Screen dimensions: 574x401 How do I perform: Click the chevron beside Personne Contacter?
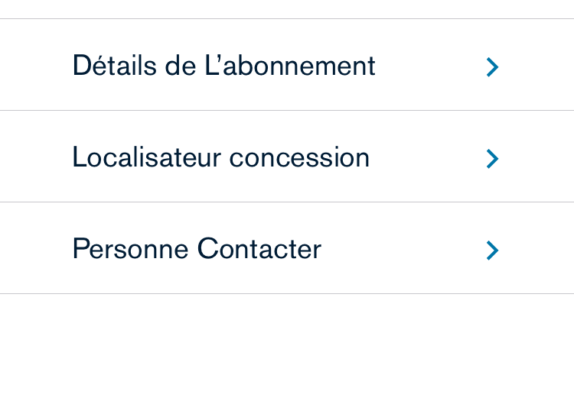point(492,251)
